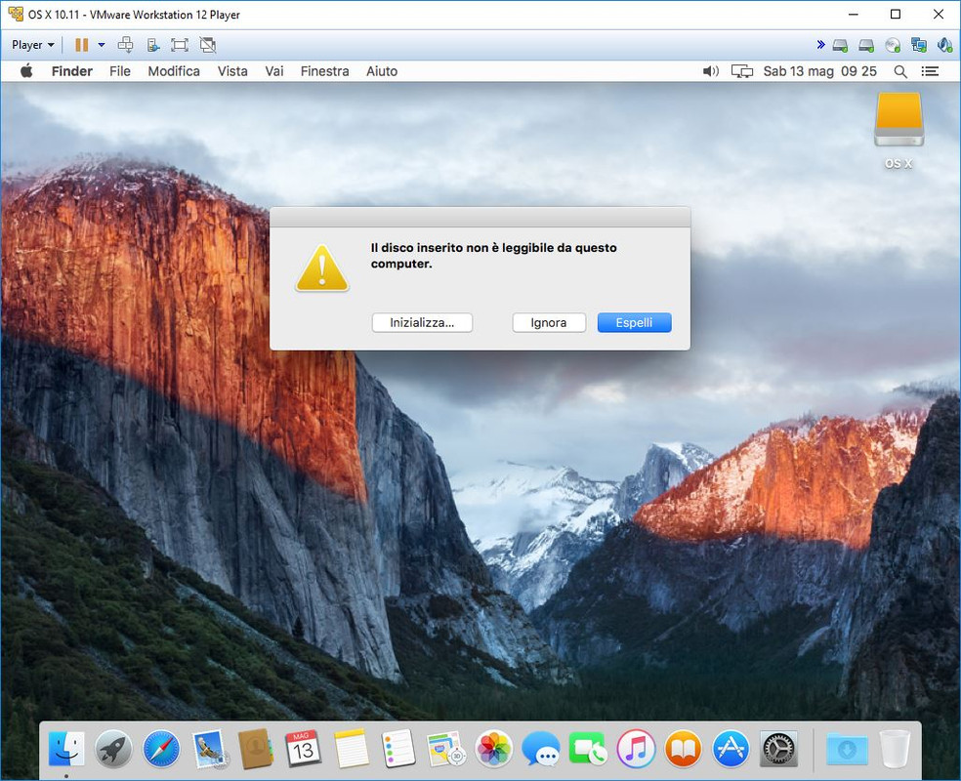961x781 pixels.
Task: Send Ctrl+Alt+Del to the VM
Action: [126, 45]
